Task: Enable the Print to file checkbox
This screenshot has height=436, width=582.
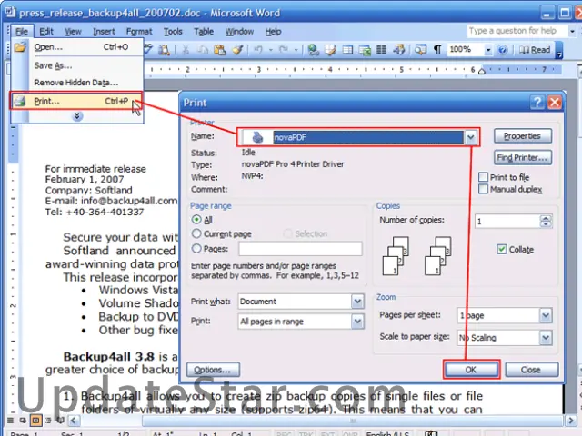Action: coord(483,177)
